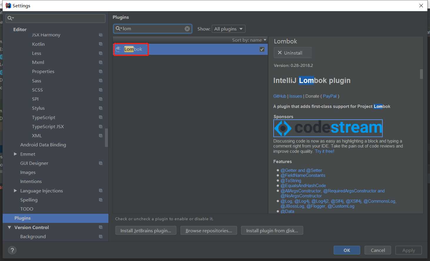Click the project-level icon next to JSX Harmony
Screen dimensions: 430x261
101,35
